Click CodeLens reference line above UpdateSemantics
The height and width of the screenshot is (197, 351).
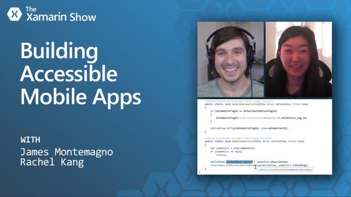pyautogui.click(x=238, y=138)
